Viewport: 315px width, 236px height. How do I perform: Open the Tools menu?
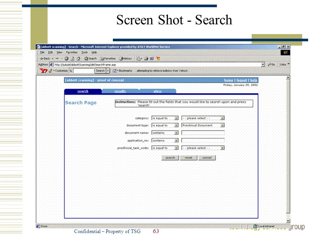click(x=84, y=52)
